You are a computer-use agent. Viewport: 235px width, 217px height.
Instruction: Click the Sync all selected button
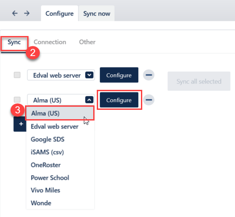tap(199, 81)
